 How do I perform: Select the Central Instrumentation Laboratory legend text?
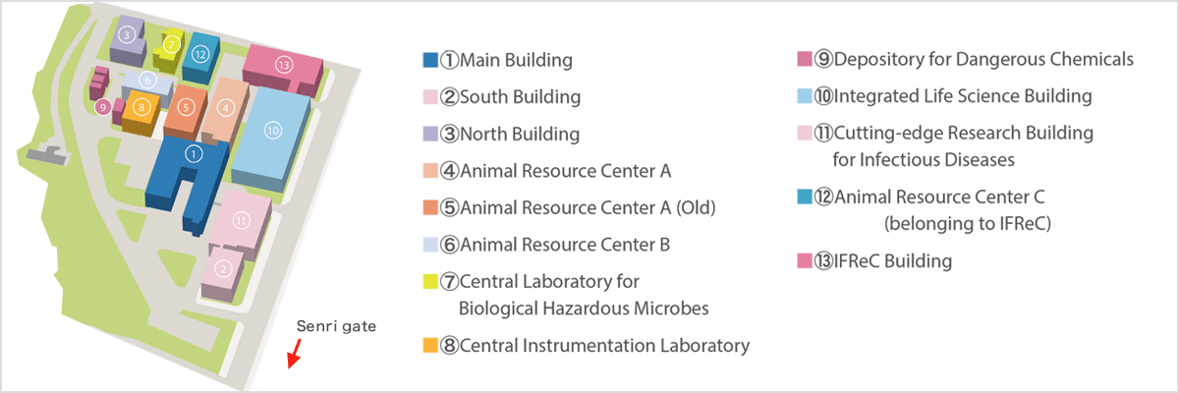pos(594,346)
